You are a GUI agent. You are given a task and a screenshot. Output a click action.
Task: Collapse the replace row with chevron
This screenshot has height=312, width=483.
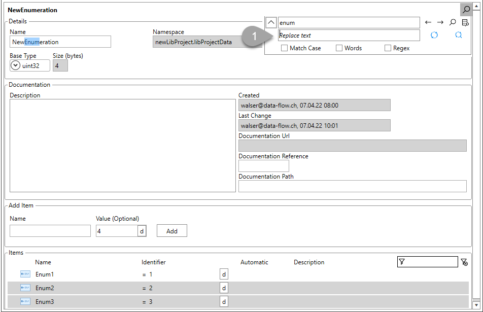[271, 22]
